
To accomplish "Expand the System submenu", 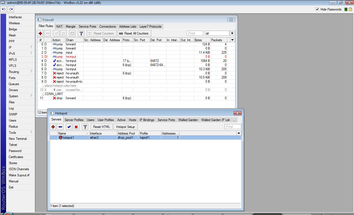I will pyautogui.click(x=32, y=96).
